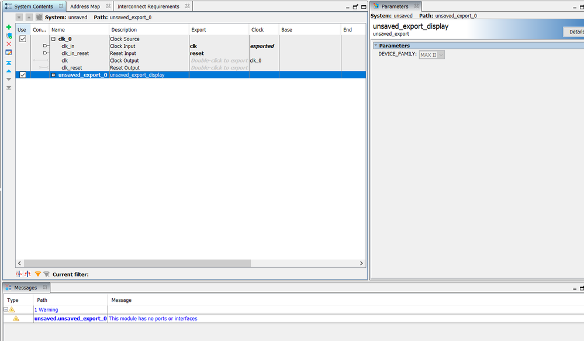Click the subsystem icon below the green plus

point(9,36)
